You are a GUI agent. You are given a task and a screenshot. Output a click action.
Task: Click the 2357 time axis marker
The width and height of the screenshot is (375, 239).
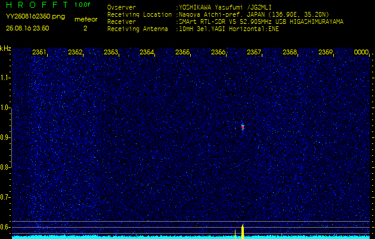pyautogui.click(x=254, y=52)
